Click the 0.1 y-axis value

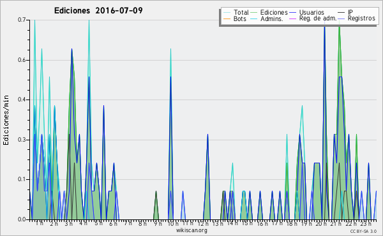(x=22, y=179)
